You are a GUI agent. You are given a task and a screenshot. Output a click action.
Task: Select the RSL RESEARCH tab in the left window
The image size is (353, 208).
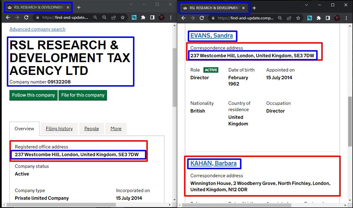38,7
